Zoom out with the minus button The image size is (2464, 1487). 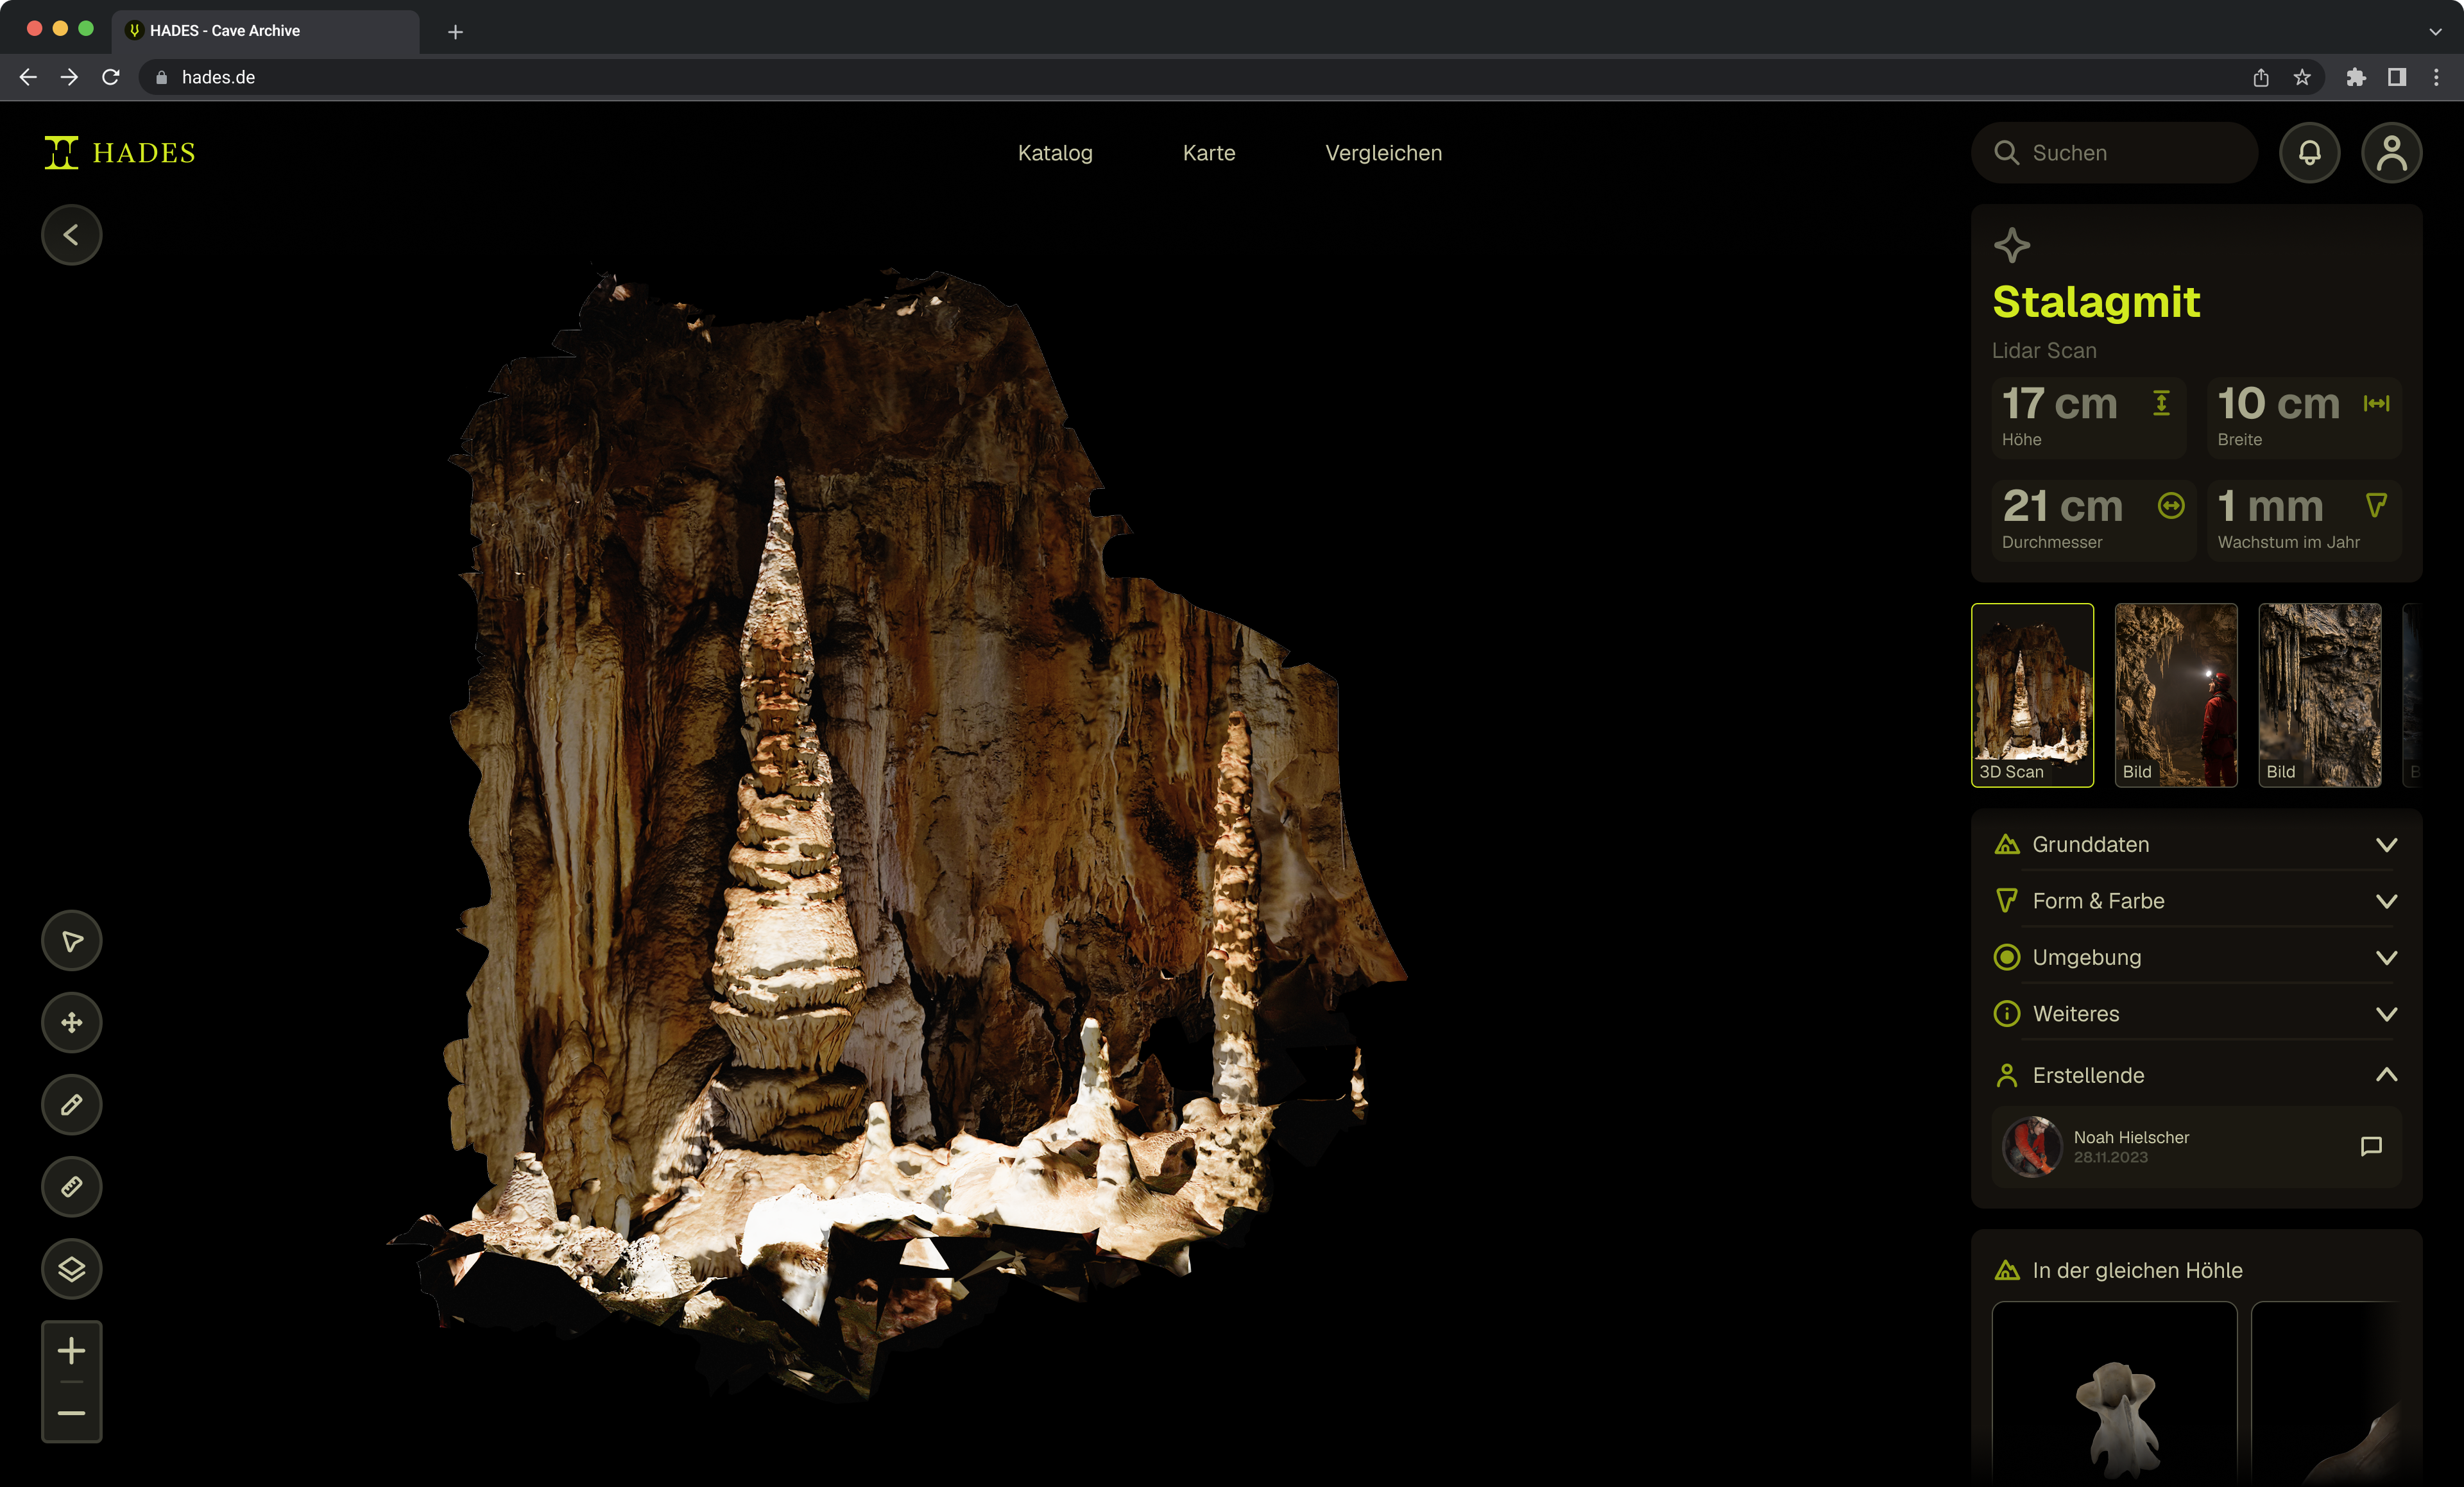(x=71, y=1413)
